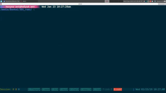Click the volume speaker icon
This screenshot has height=93, width=166.
[165, 1]
